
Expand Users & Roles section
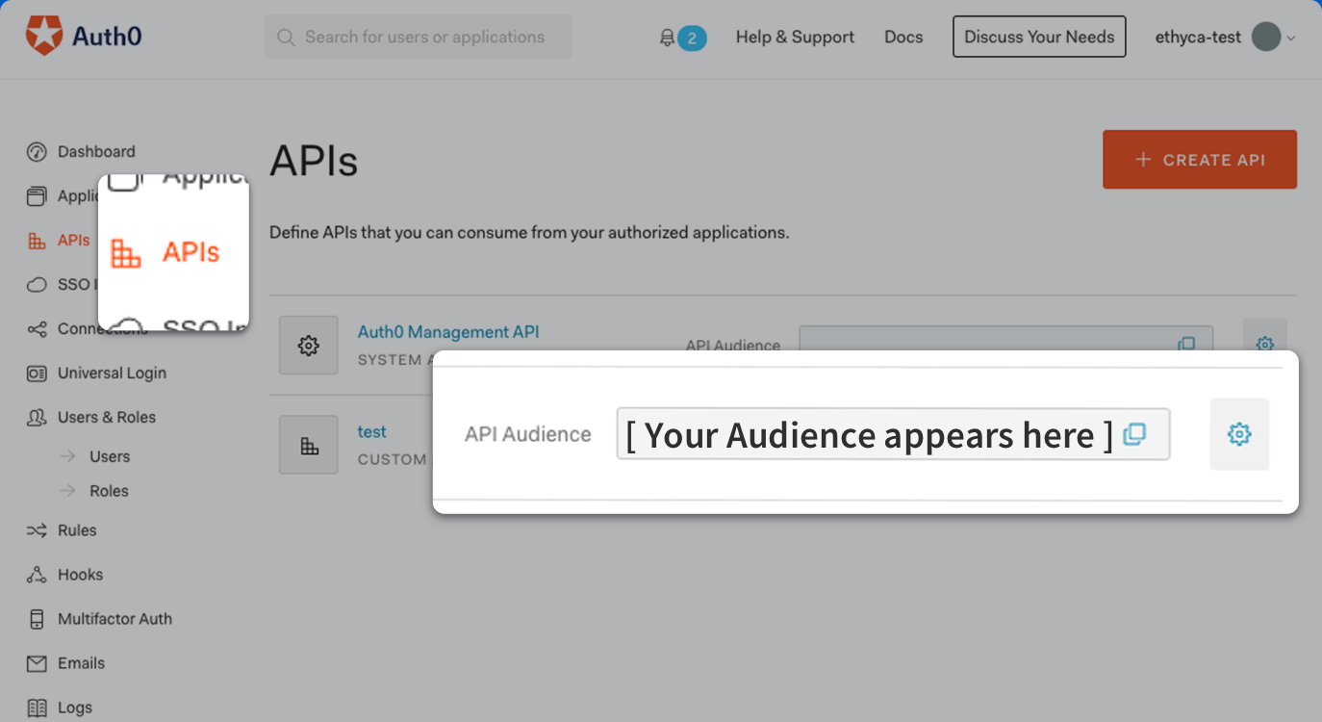(x=107, y=417)
